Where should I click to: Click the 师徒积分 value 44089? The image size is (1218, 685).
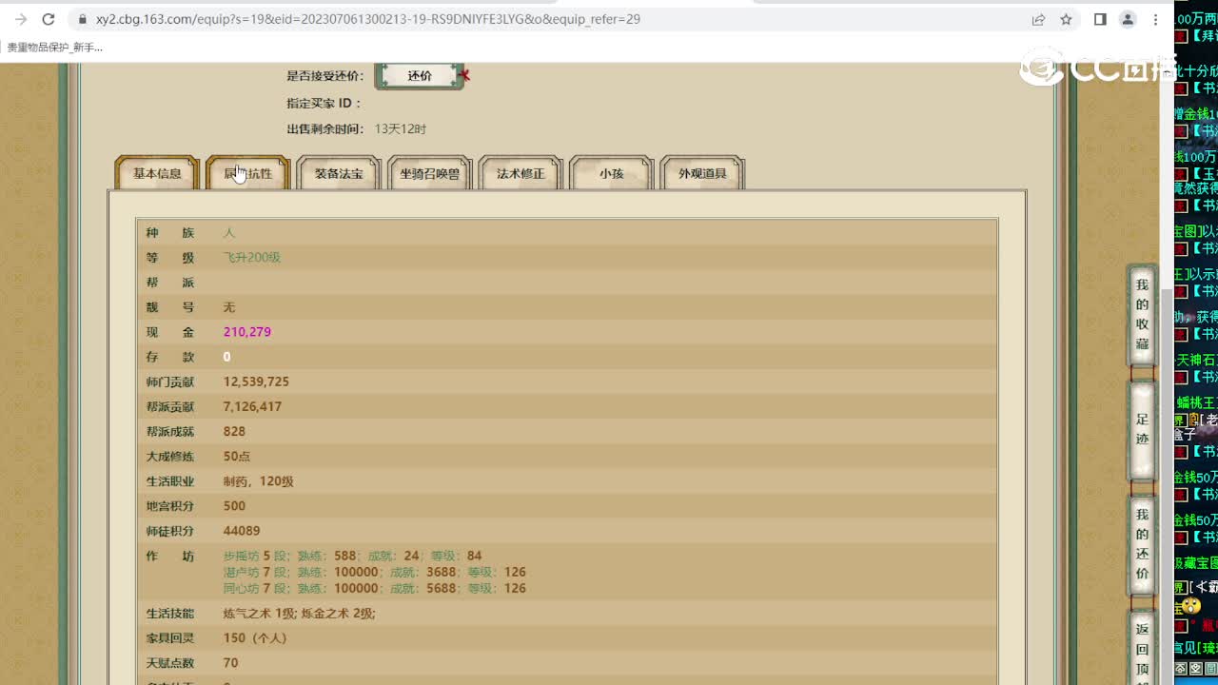click(242, 531)
